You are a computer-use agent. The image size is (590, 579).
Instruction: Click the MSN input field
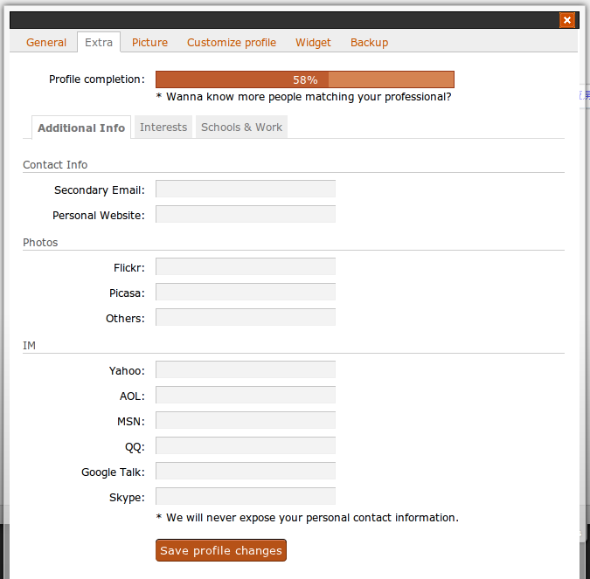[x=246, y=421]
